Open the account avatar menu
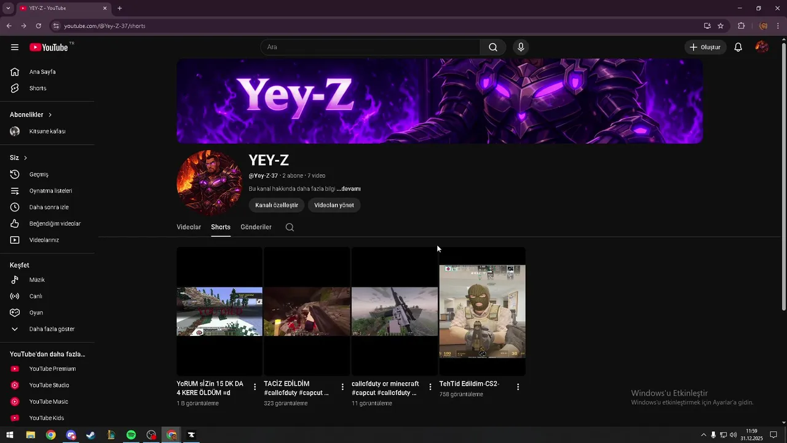 click(x=762, y=47)
